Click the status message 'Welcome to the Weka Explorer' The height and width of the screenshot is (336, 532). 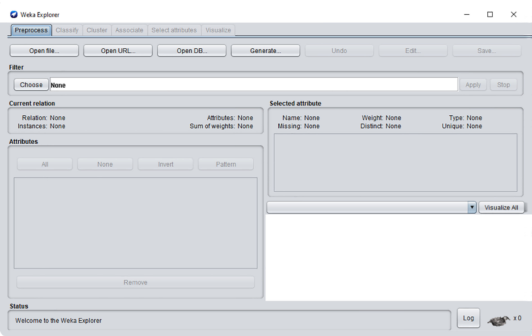[59, 320]
